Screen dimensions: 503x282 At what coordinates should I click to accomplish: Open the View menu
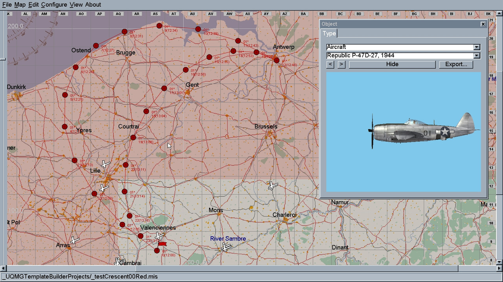(x=76, y=5)
